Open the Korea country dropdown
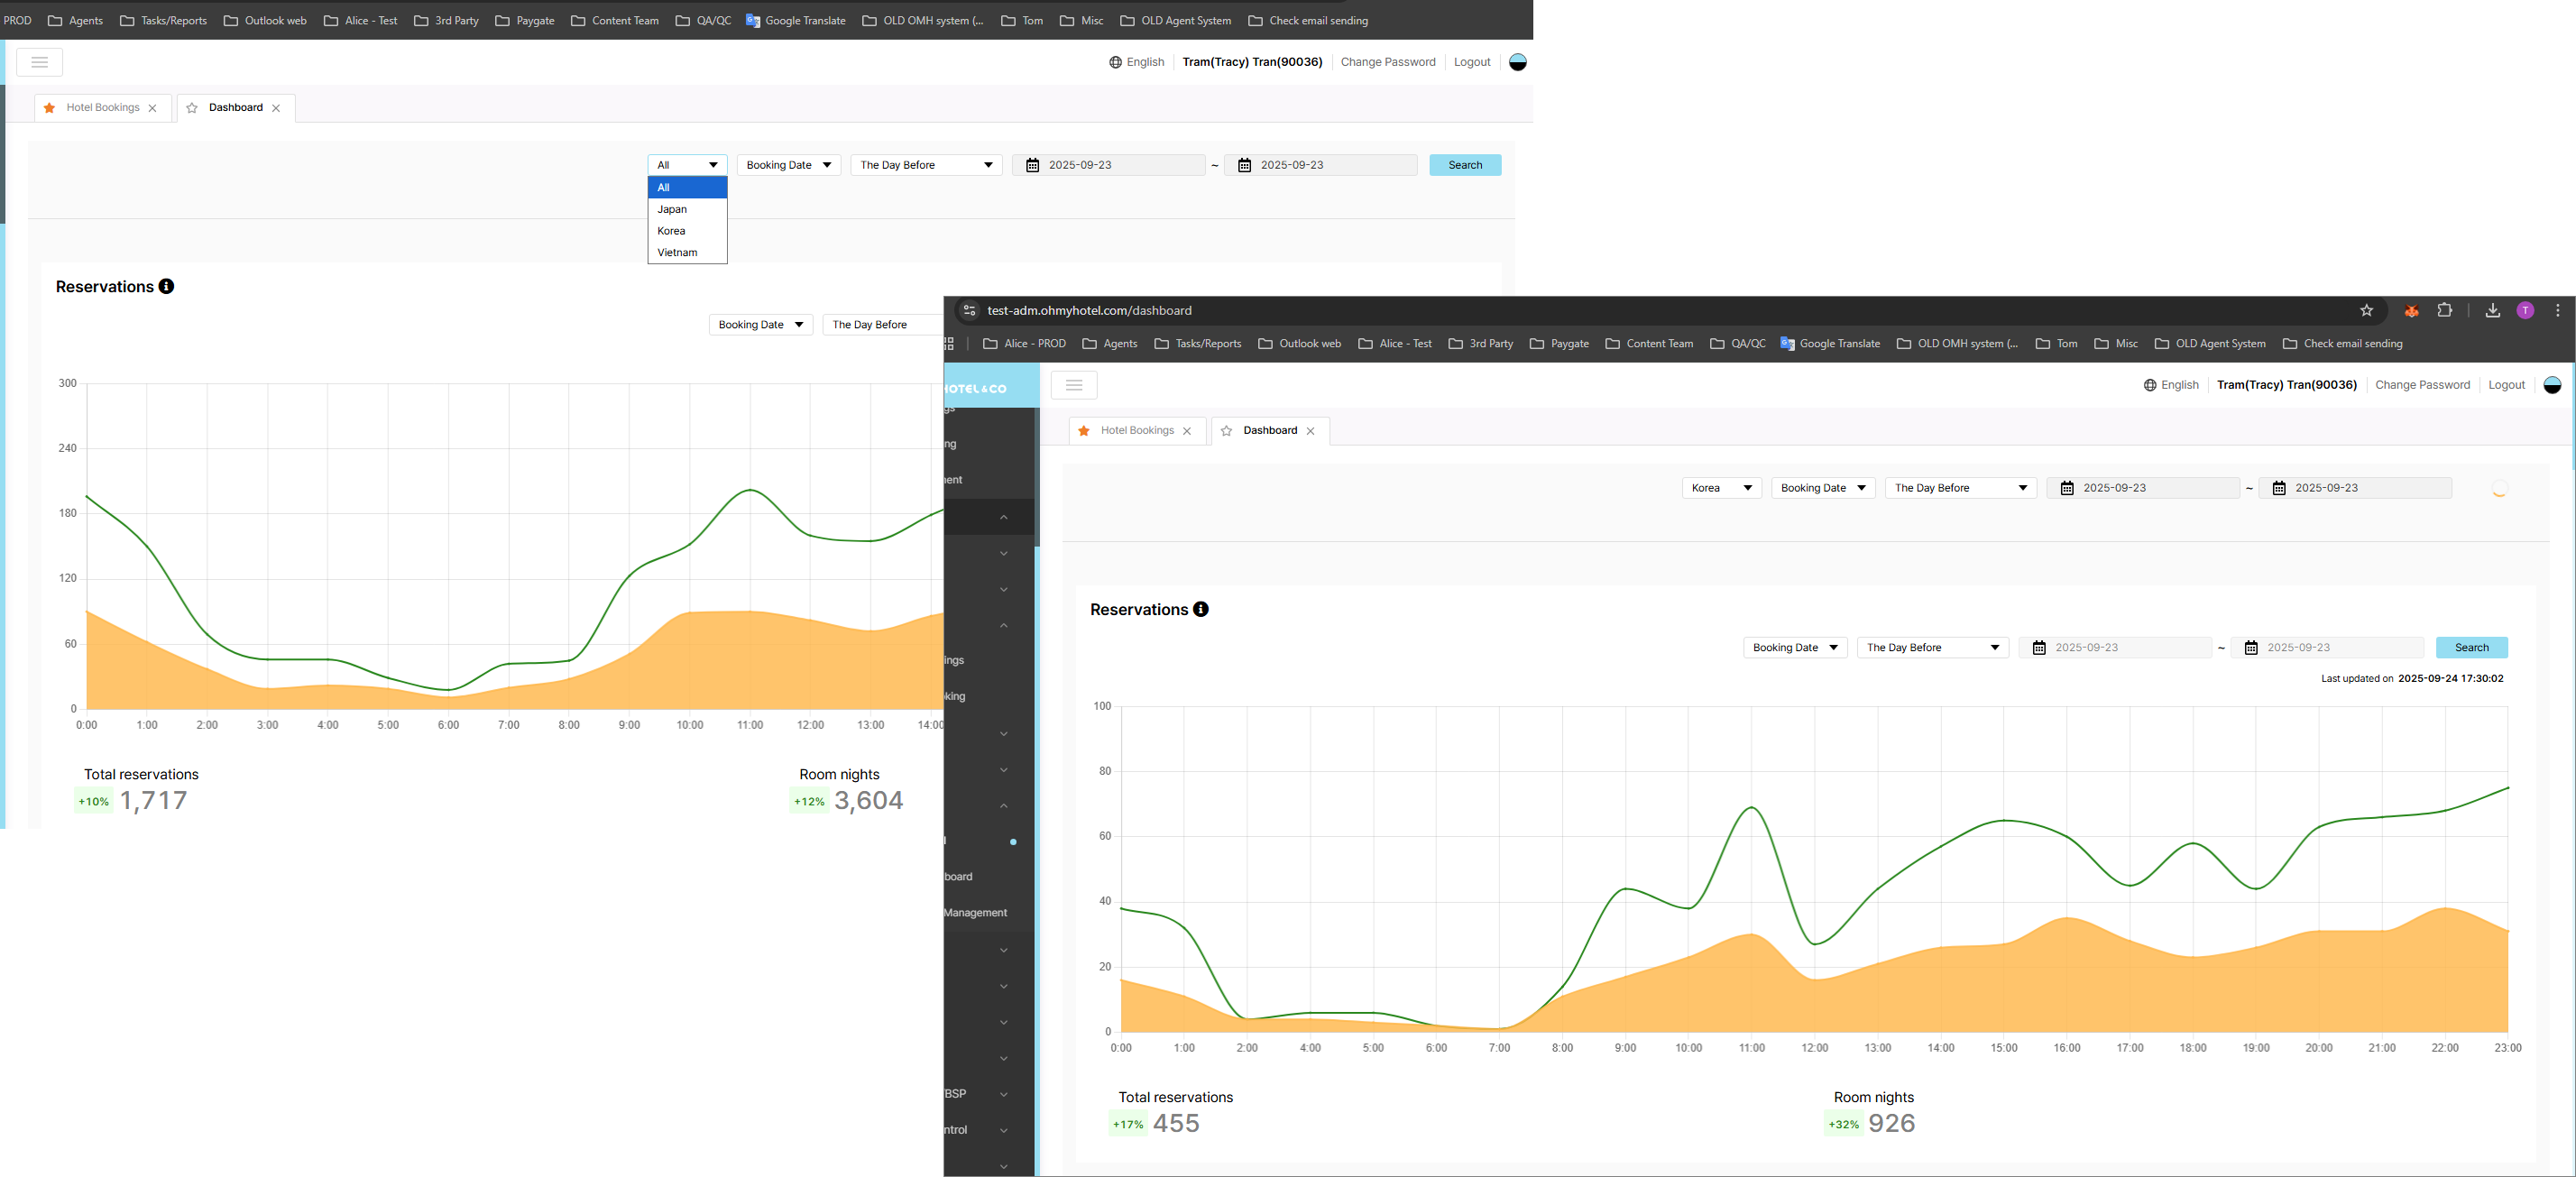Viewport: 2576px width, 1177px height. (1721, 488)
